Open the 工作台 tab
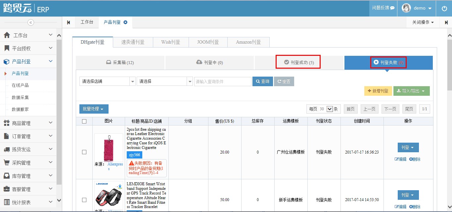 pos(87,22)
